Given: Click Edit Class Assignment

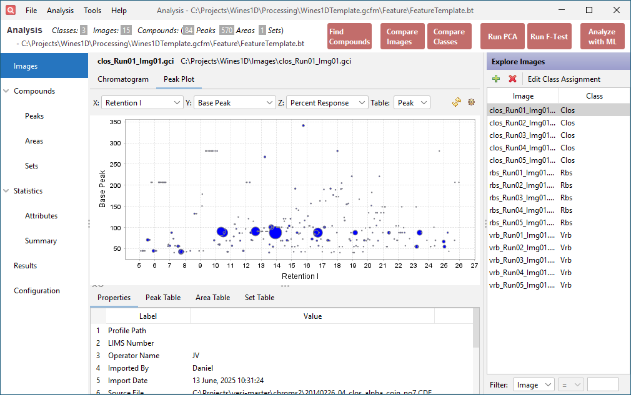Looking at the screenshot, I should [x=564, y=79].
